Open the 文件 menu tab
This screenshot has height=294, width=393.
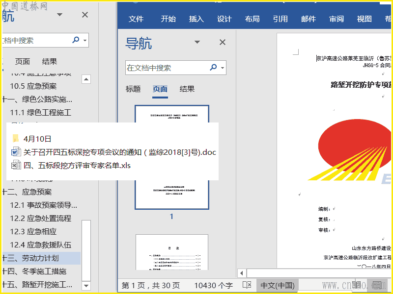point(136,19)
